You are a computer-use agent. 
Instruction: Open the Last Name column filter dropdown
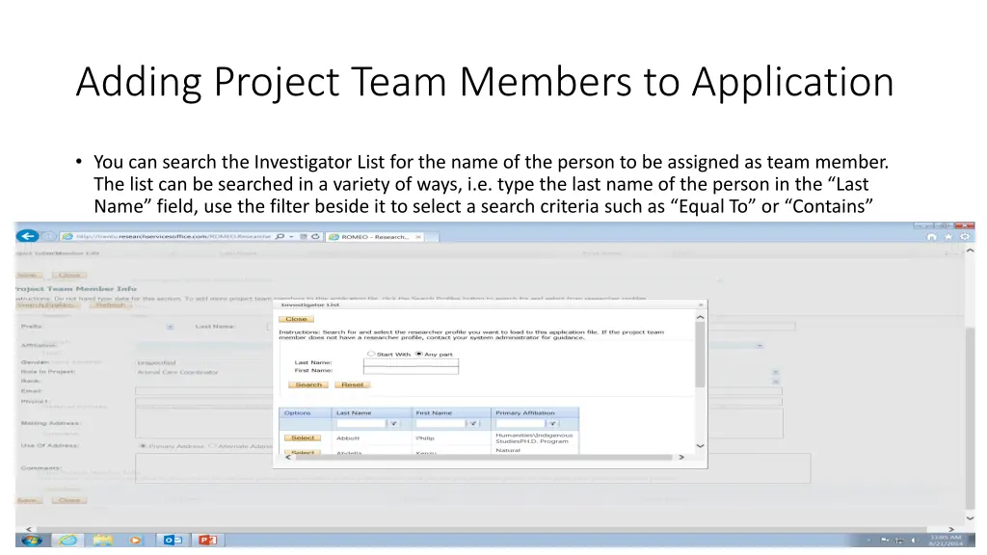coord(393,424)
